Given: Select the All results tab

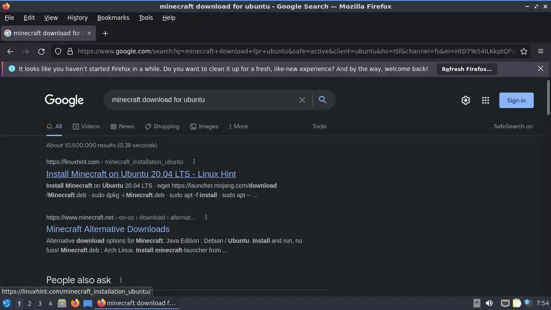Looking at the screenshot, I should [x=54, y=126].
